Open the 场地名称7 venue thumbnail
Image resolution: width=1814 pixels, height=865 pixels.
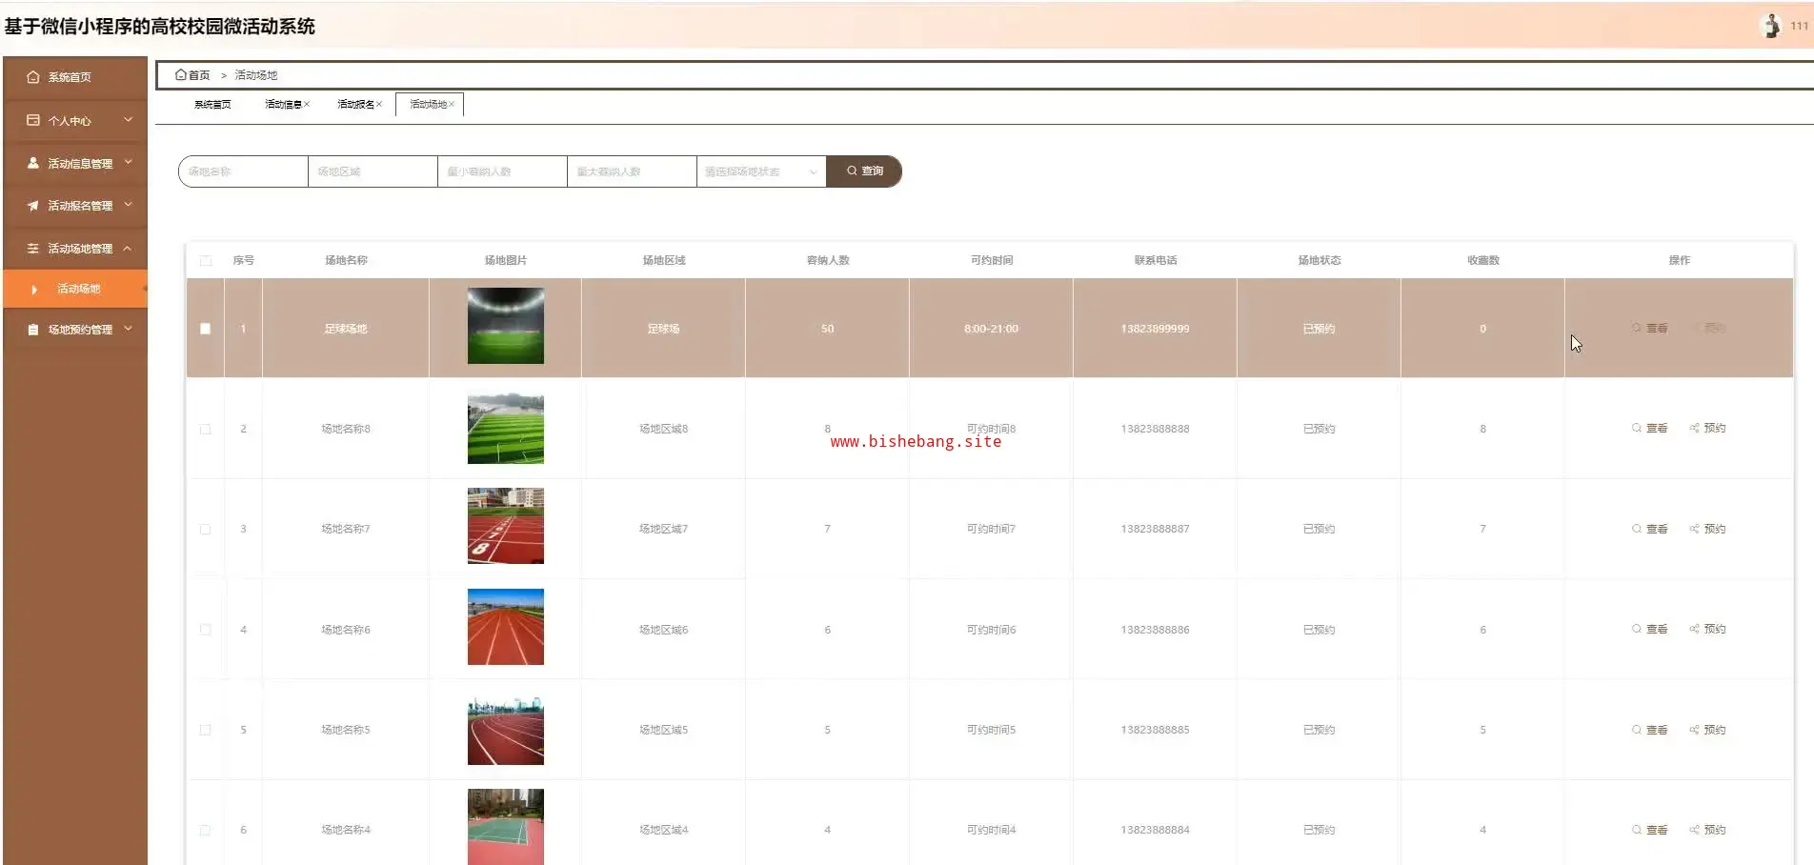pyautogui.click(x=506, y=526)
